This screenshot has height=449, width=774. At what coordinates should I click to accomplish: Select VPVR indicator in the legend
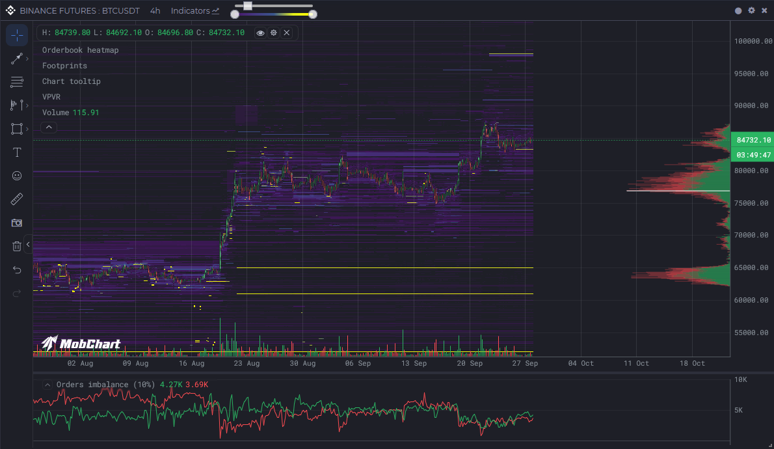[51, 97]
